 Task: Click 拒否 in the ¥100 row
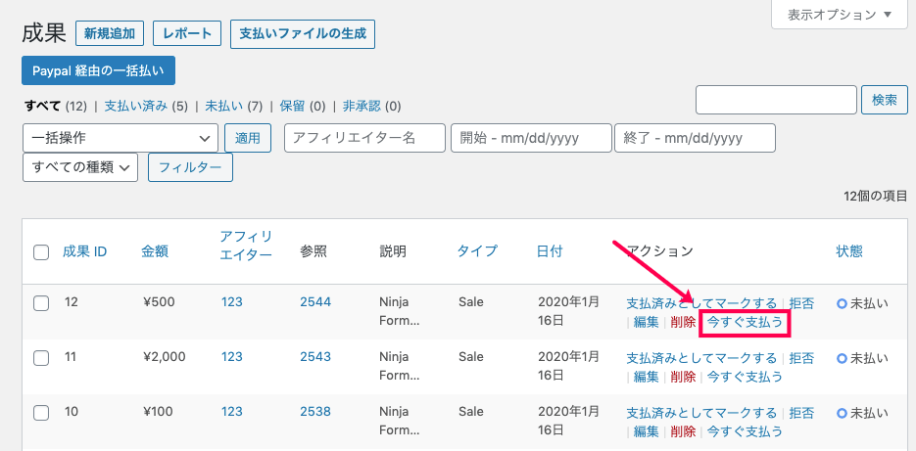click(x=801, y=413)
